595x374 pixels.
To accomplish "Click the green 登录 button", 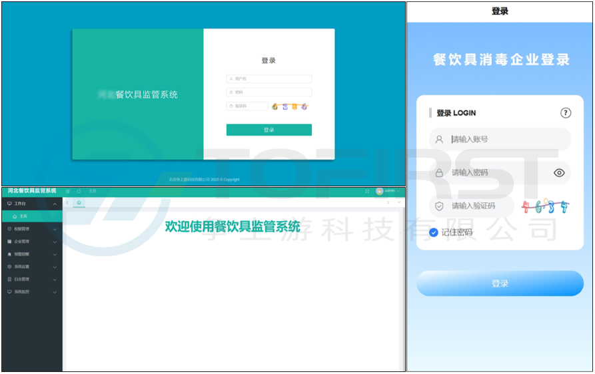I will pyautogui.click(x=269, y=130).
